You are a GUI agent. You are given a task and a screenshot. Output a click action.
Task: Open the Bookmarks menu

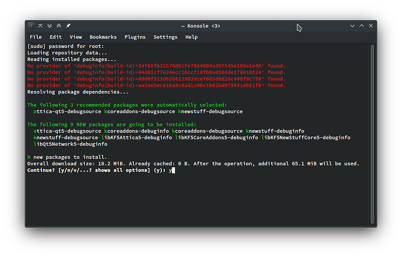103,37
